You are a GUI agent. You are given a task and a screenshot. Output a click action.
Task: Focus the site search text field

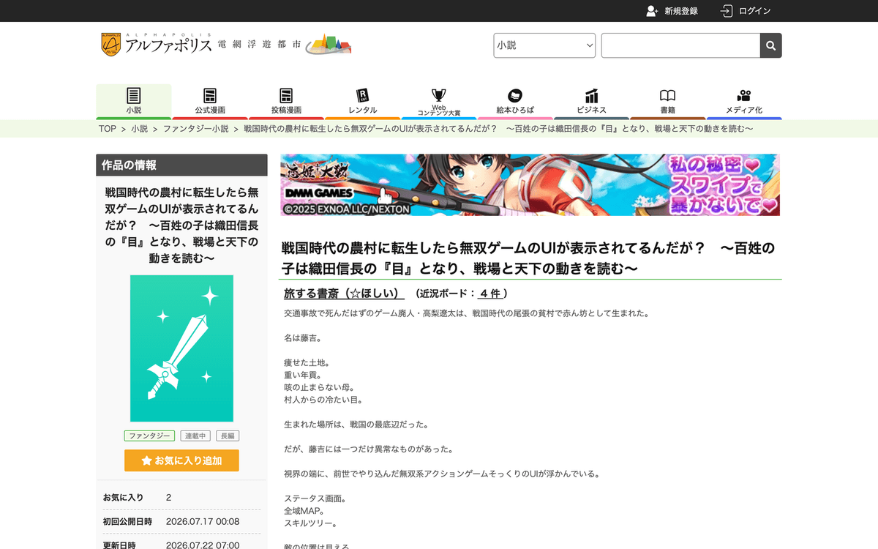pyautogui.click(x=680, y=45)
